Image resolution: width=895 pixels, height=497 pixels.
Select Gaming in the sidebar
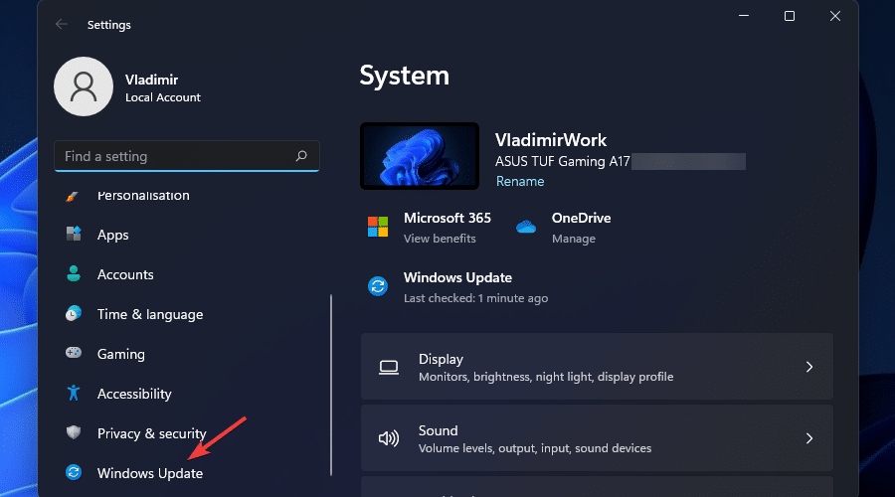point(121,354)
